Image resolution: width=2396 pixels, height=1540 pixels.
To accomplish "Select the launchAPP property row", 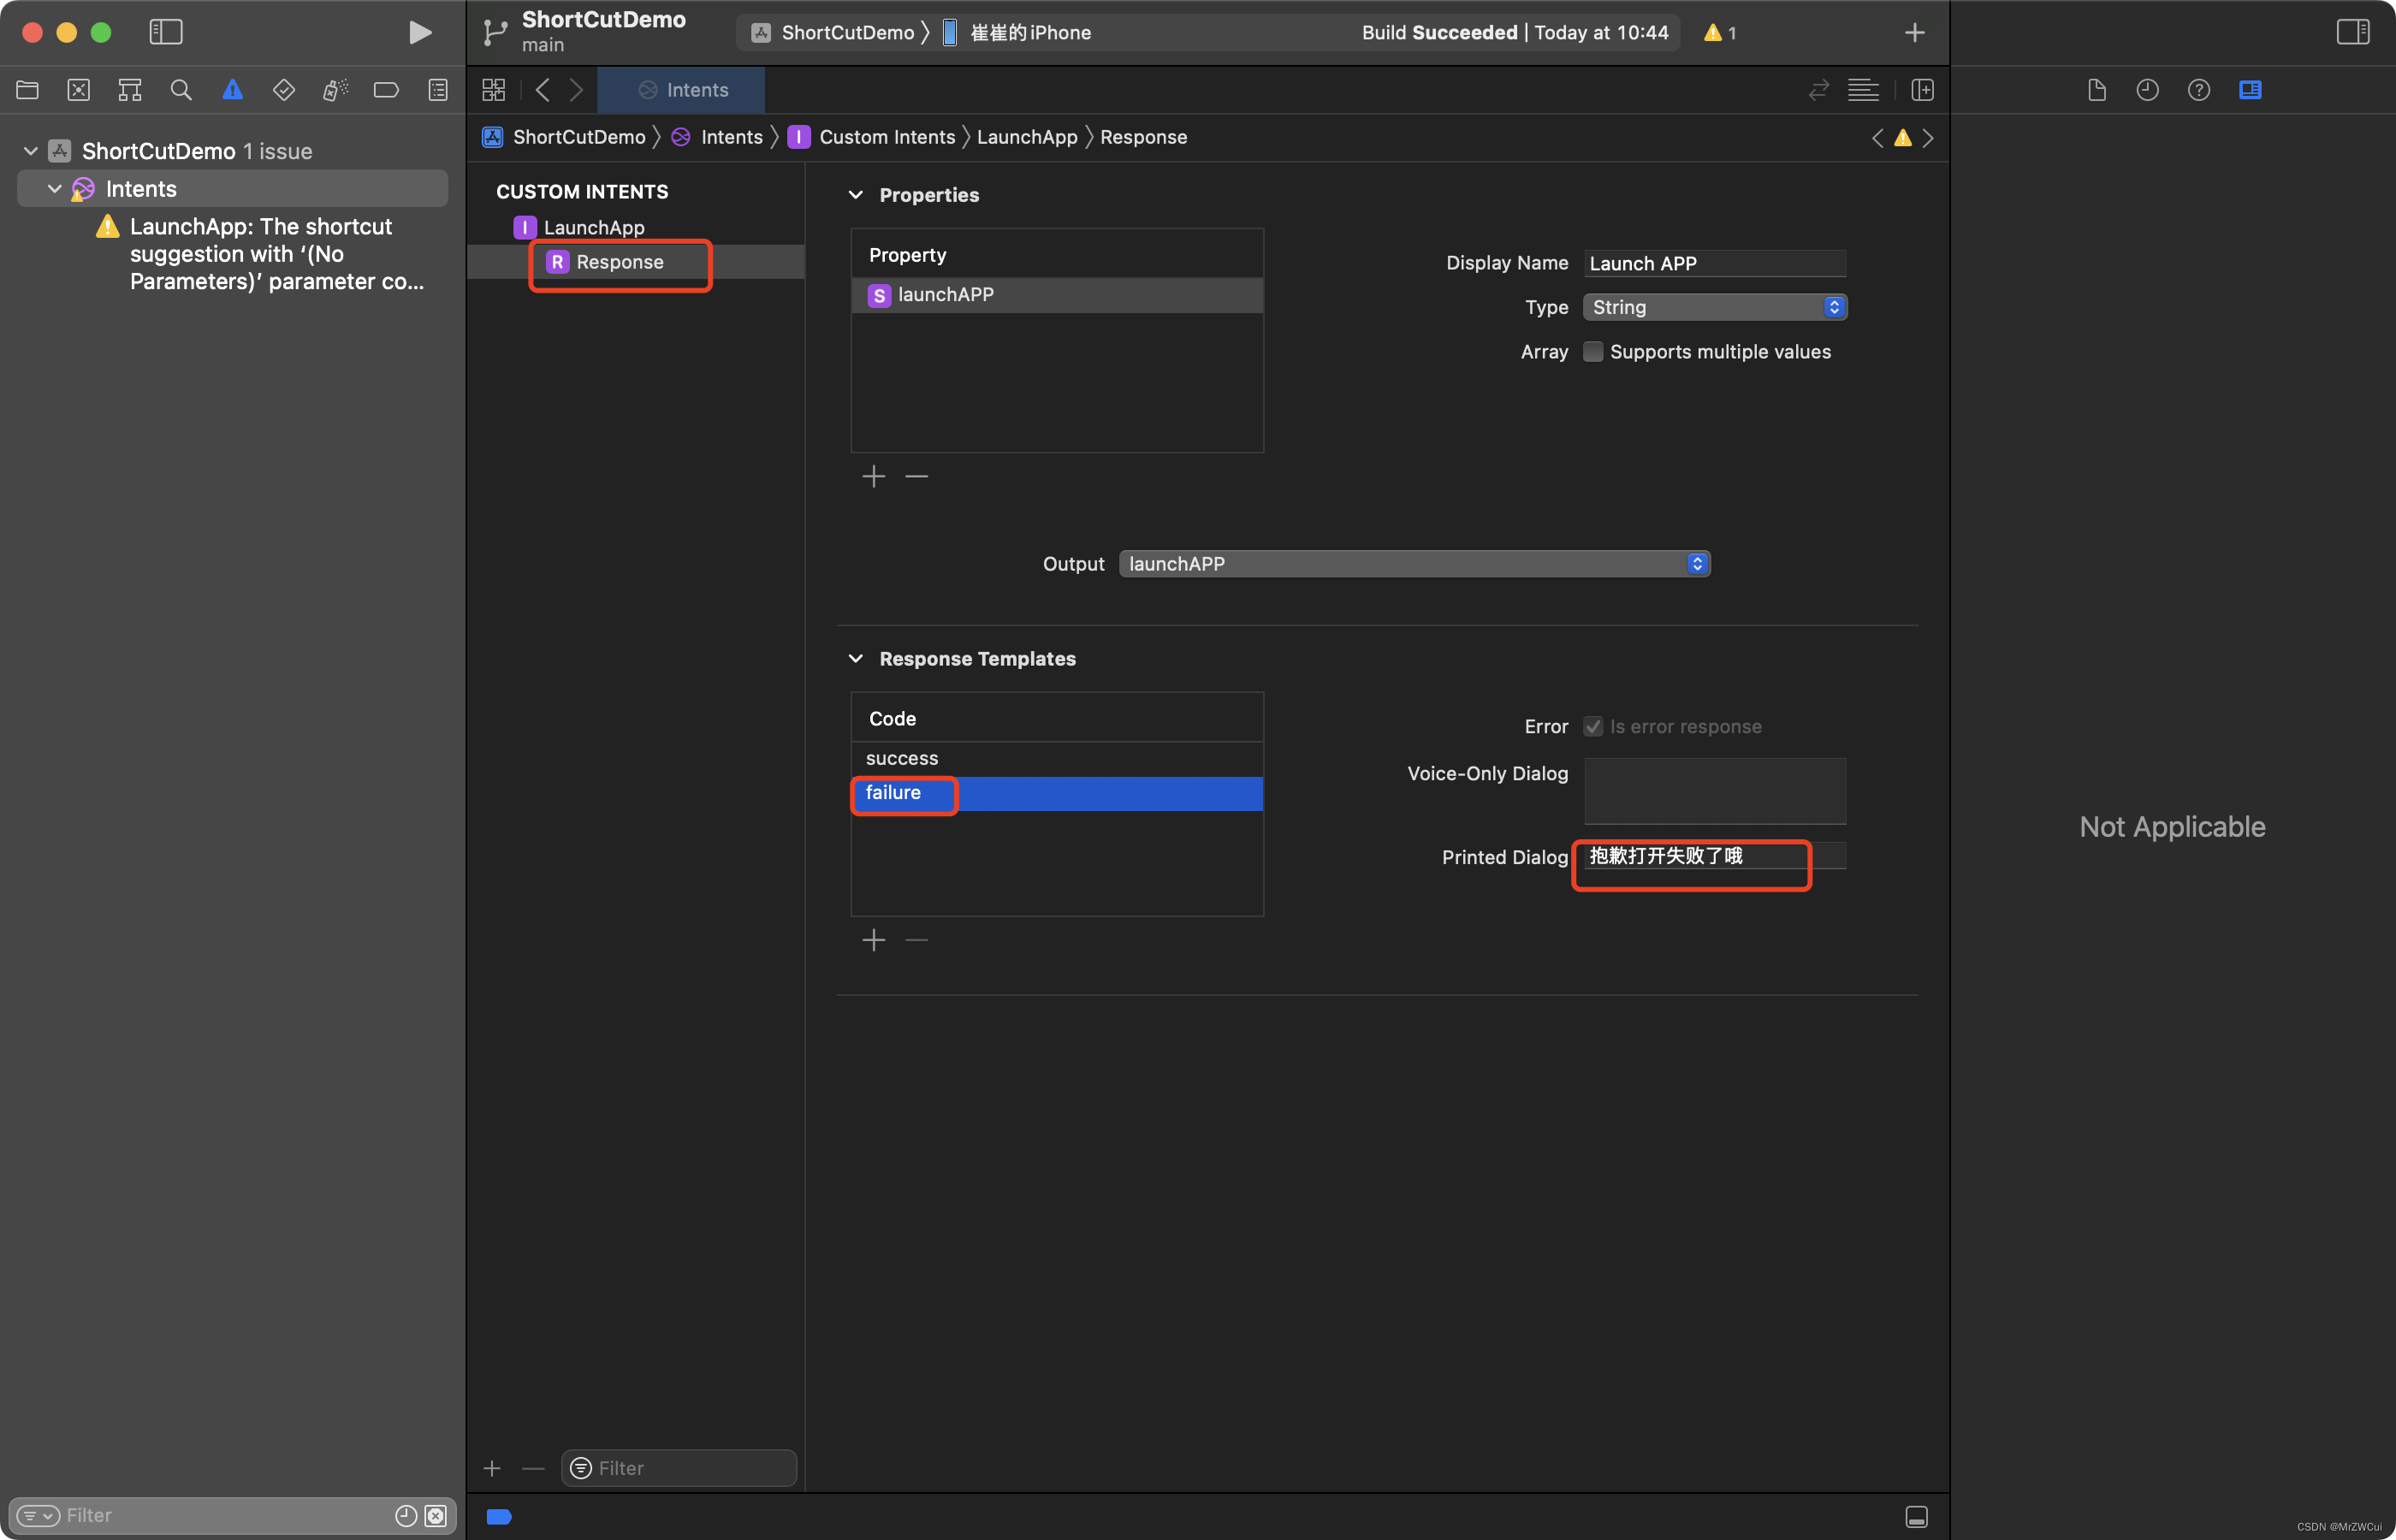I will click(x=1057, y=295).
